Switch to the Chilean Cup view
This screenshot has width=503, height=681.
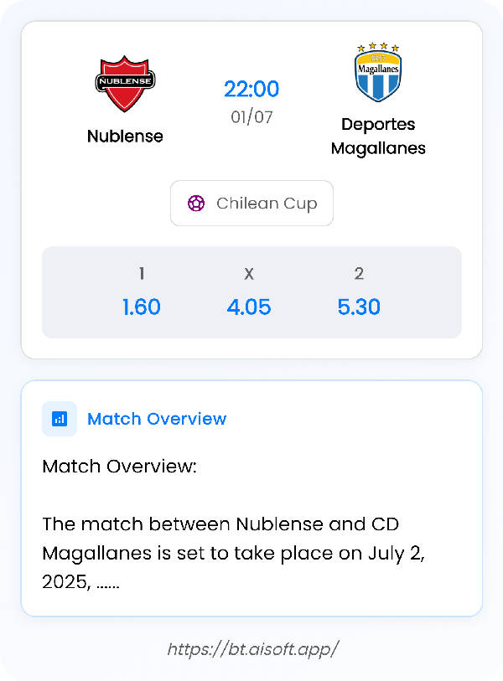click(x=251, y=203)
